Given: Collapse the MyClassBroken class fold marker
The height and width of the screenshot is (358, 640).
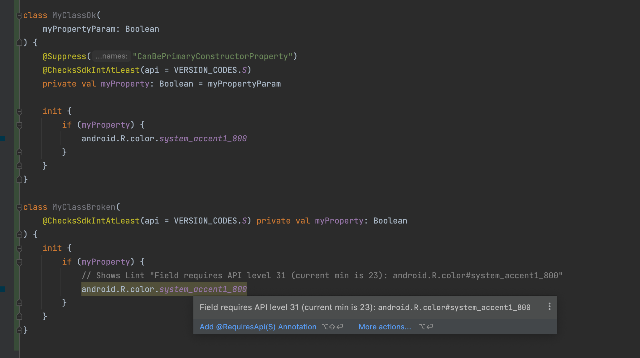Looking at the screenshot, I should 19,207.
